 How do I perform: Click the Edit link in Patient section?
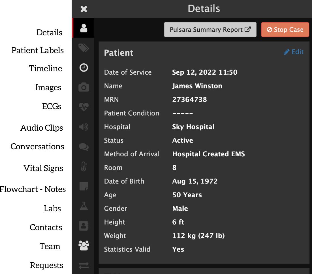pos(294,52)
